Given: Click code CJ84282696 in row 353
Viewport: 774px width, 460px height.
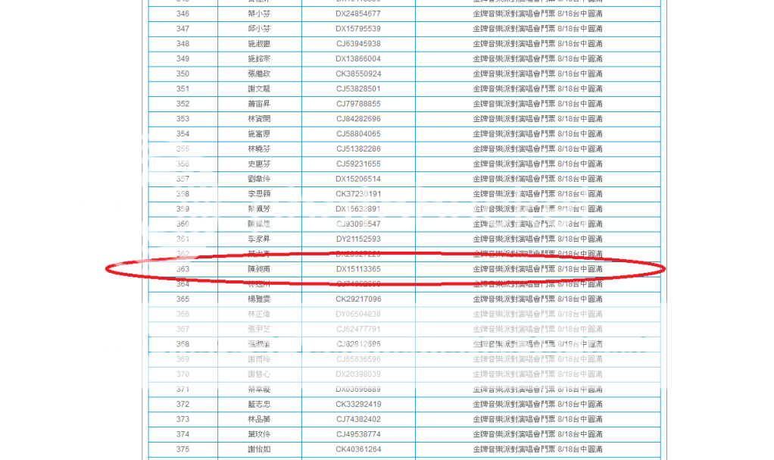Looking at the screenshot, I should click(x=358, y=119).
